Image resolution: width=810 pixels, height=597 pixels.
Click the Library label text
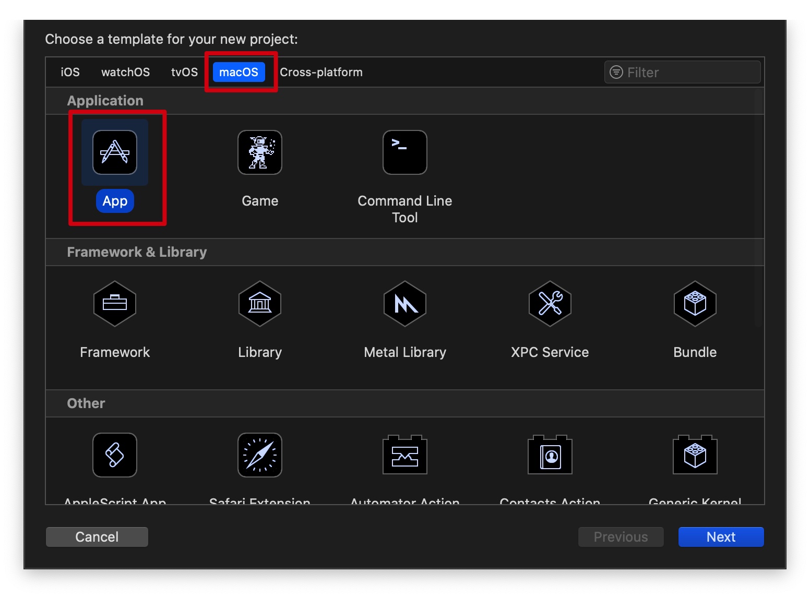260,352
